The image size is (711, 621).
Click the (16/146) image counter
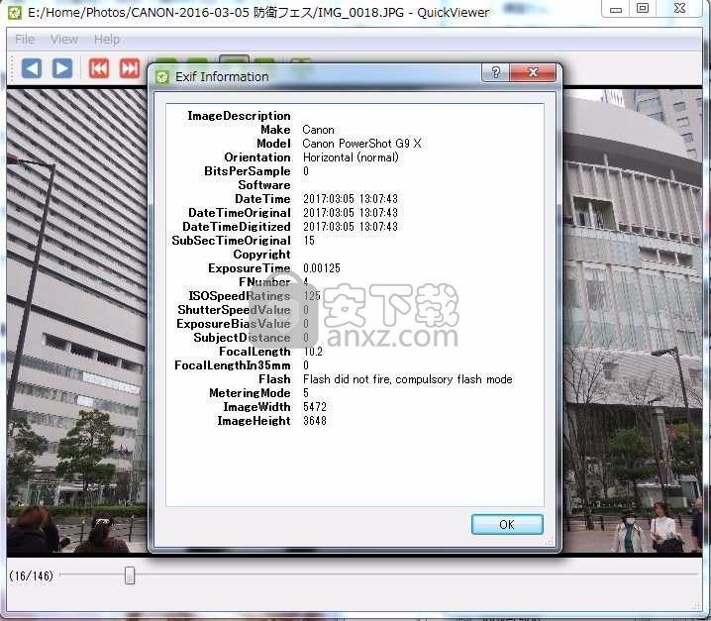[32, 575]
